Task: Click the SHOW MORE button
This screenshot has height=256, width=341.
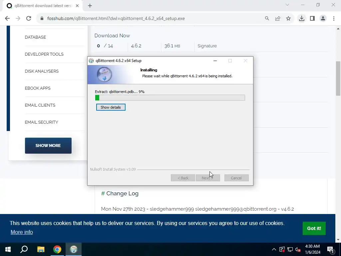Action: pos(48,146)
